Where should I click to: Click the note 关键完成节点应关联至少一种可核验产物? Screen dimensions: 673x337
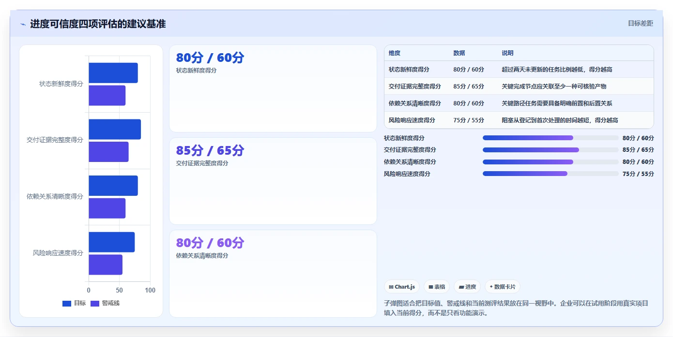[554, 87]
